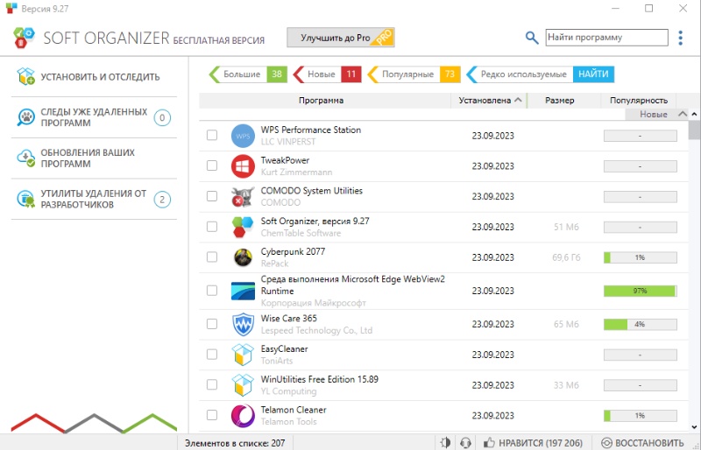
Task: Click the Telamon Cleaner purple icon
Action: [243, 416]
